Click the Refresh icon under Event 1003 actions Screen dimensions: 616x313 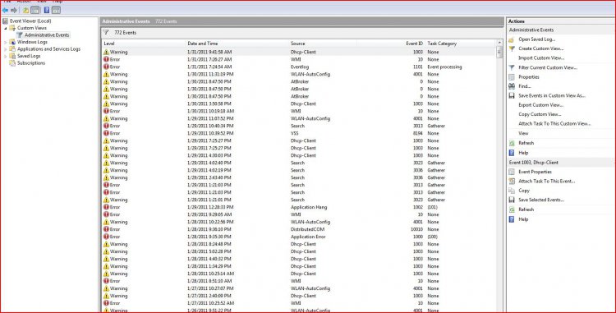tap(512, 209)
